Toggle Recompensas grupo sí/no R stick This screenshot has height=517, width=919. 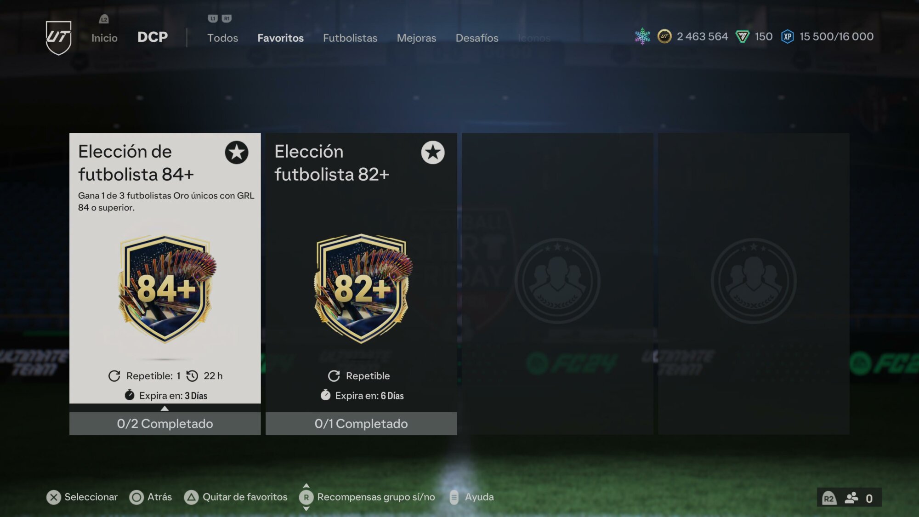[306, 497]
